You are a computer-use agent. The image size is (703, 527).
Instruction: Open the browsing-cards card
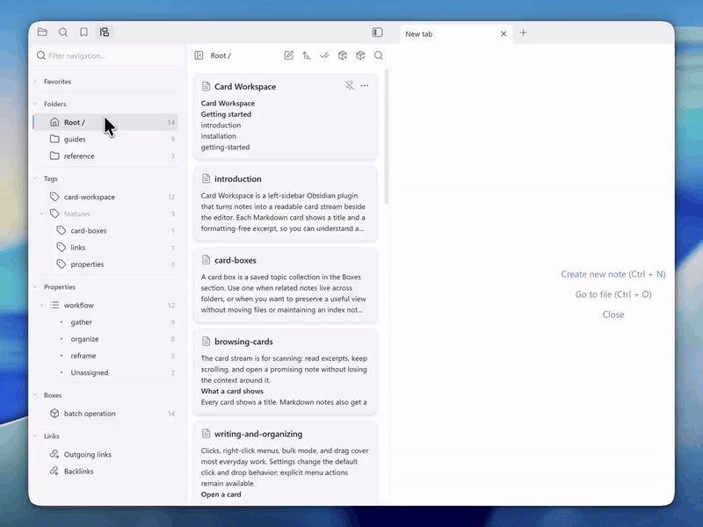coord(285,372)
